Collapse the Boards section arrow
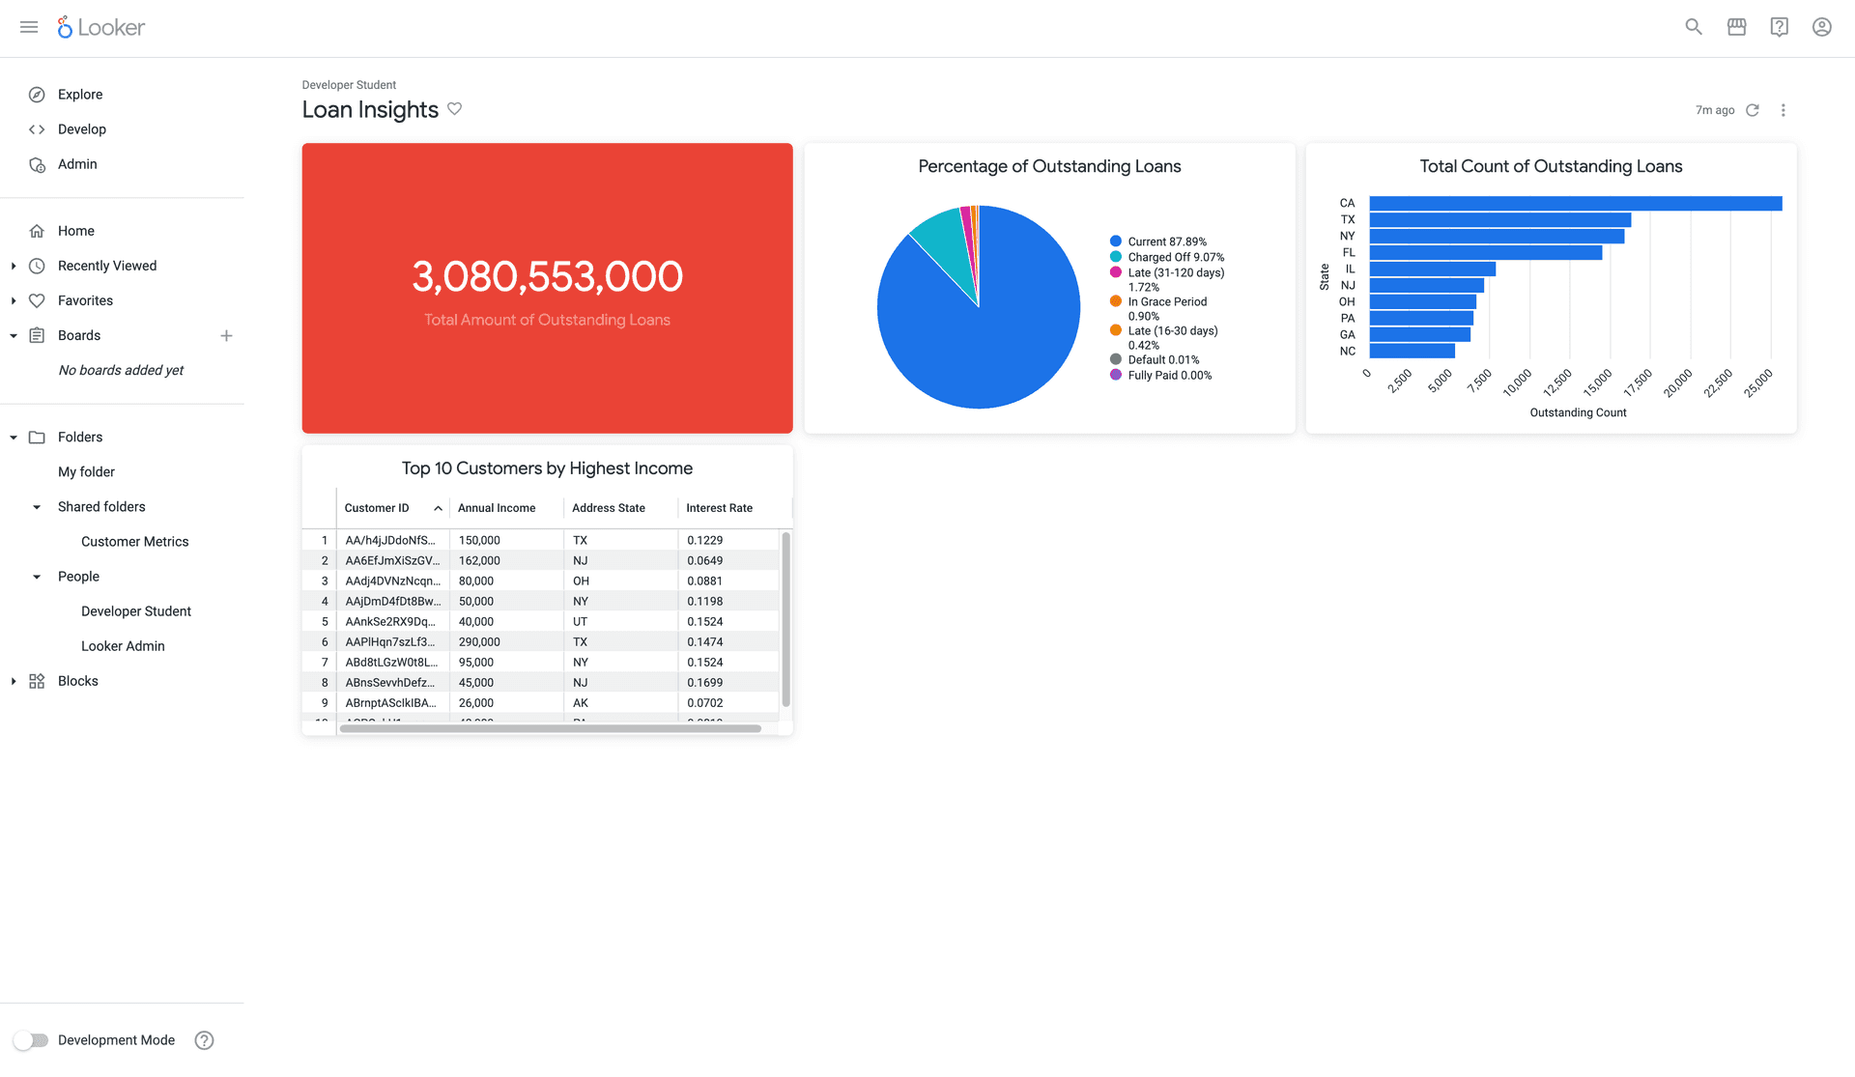This screenshot has width=1855, height=1077. click(14, 336)
